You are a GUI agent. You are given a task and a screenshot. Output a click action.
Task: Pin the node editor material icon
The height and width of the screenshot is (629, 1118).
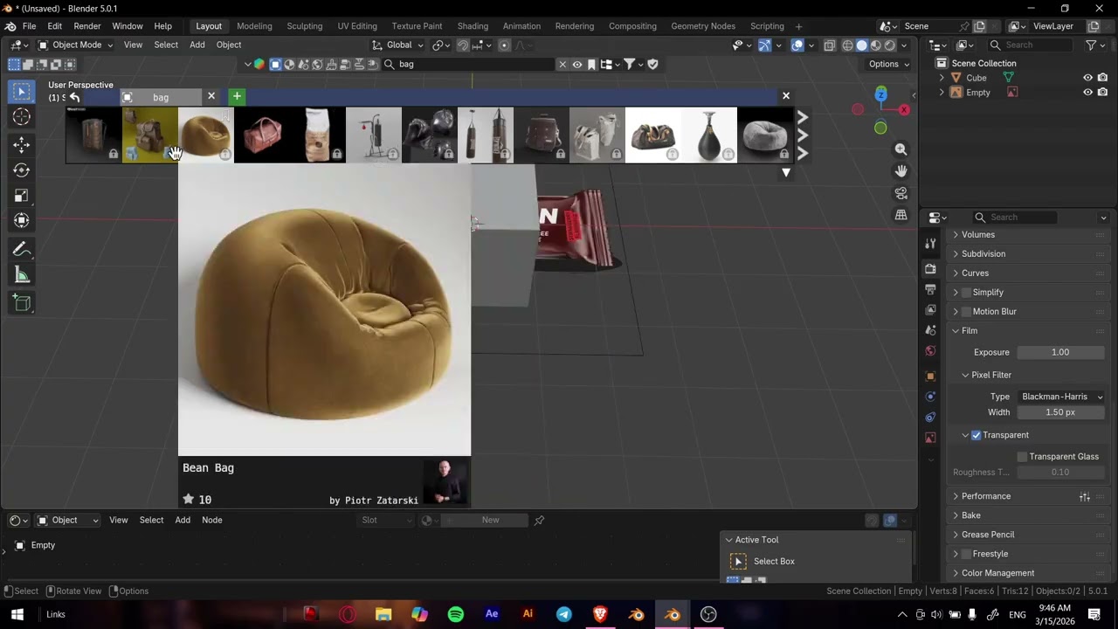point(539,520)
